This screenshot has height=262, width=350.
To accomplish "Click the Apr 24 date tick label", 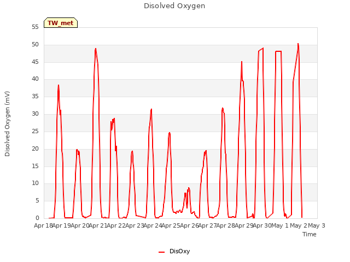I will pos(153,225).
